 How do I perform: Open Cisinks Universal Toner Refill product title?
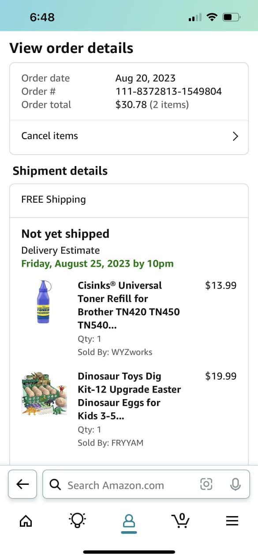point(129,305)
